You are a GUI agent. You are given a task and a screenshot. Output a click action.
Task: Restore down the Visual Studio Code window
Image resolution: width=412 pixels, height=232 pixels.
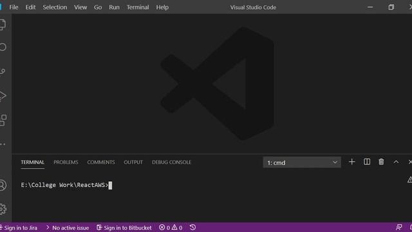point(391,7)
